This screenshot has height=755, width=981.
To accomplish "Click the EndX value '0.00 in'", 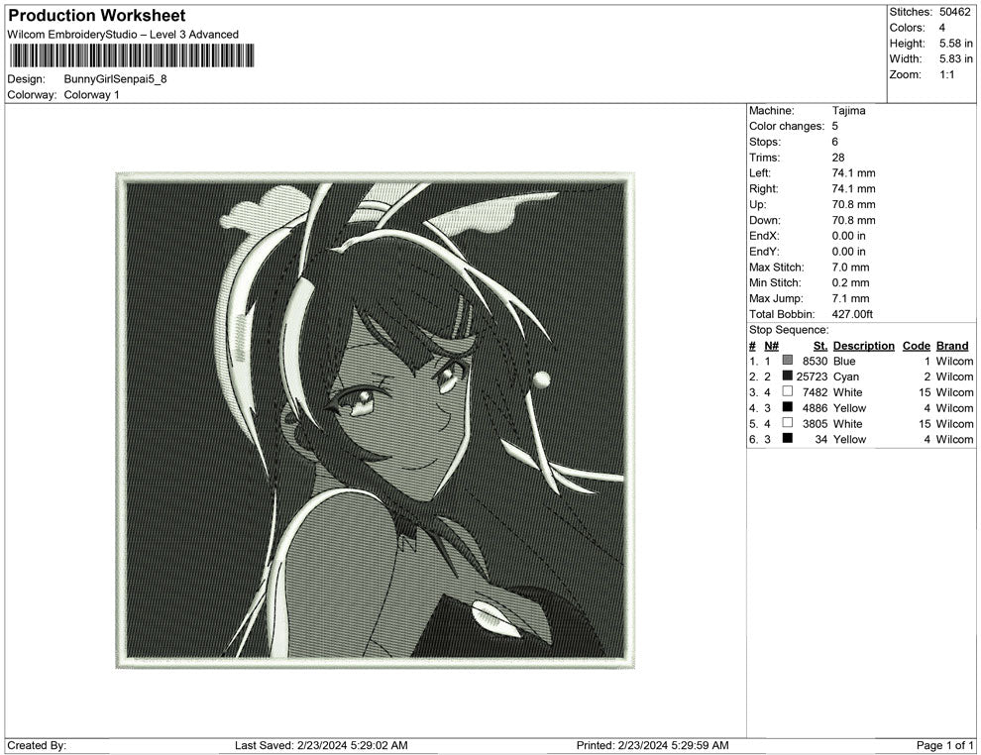I will click(x=848, y=236).
